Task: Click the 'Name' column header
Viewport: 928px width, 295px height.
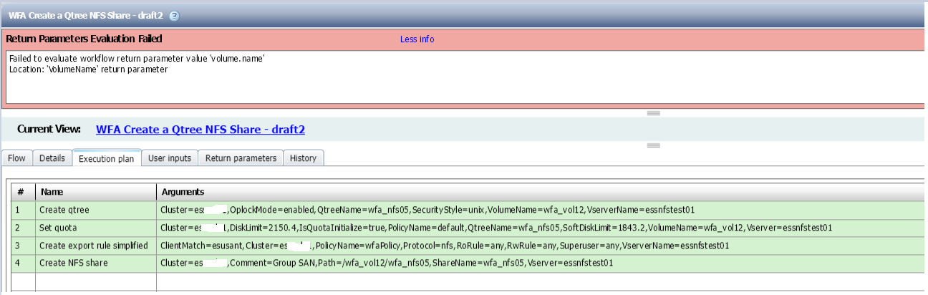Action: click(96, 193)
